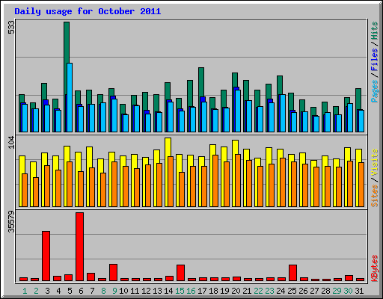383x299 pixels.
Task: Click the light blue Pages bar for day 24
Action: tap(283, 113)
